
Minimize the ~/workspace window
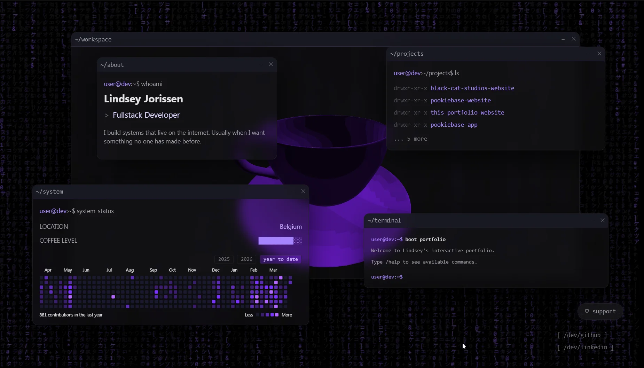[x=563, y=39]
